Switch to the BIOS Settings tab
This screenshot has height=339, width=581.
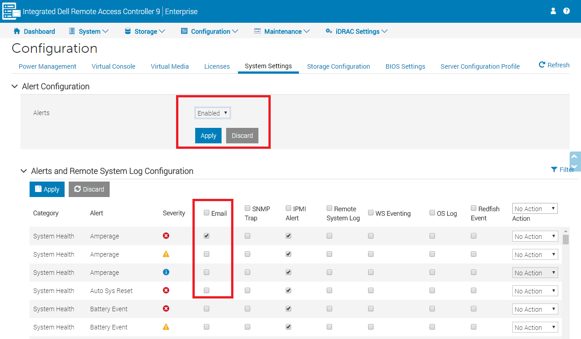click(x=405, y=66)
